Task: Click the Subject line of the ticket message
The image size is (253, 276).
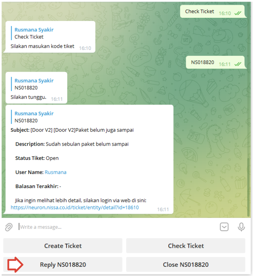Action: click(72, 130)
